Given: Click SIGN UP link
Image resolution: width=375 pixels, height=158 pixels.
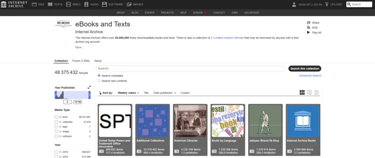Looking at the screenshot, I should pos(304,4).
